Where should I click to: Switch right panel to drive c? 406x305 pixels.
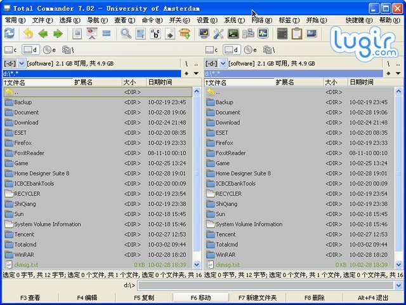212,50
